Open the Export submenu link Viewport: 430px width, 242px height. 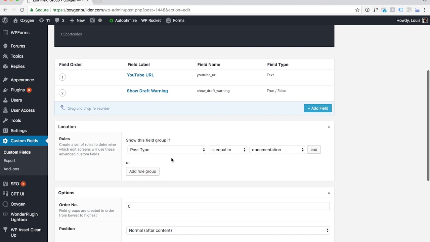click(x=9, y=161)
